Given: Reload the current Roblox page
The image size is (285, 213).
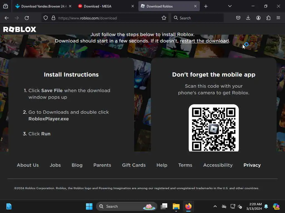Looking at the screenshot, I should coord(27,18).
